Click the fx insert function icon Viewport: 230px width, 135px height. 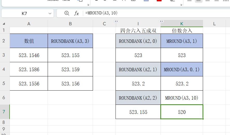[x=76, y=13]
